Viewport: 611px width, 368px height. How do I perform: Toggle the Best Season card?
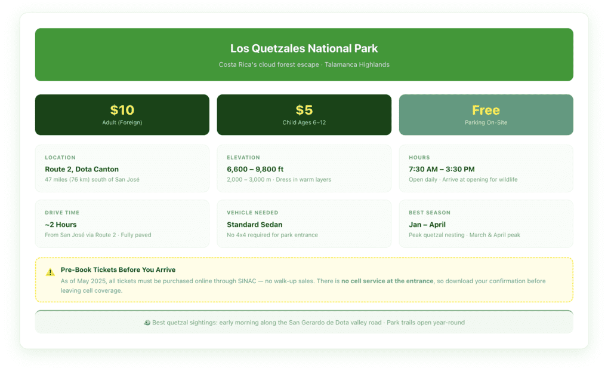coord(486,223)
